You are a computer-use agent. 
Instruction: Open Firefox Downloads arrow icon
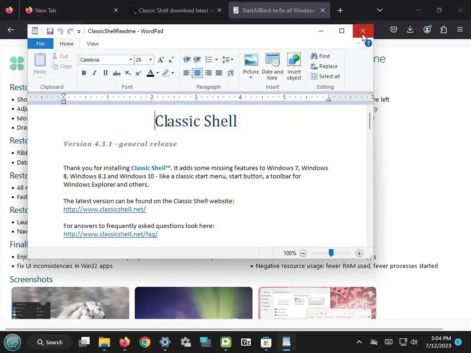pos(410,29)
